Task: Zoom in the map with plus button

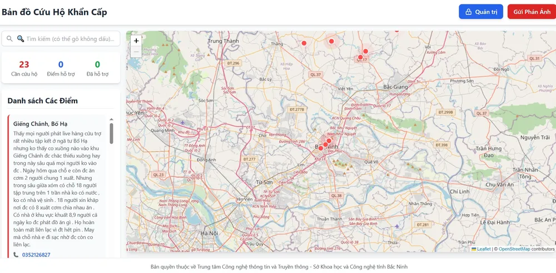Action: (x=136, y=41)
